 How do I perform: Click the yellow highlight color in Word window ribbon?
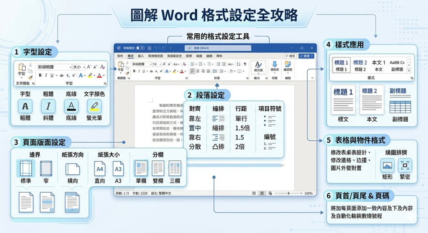[x=174, y=71]
